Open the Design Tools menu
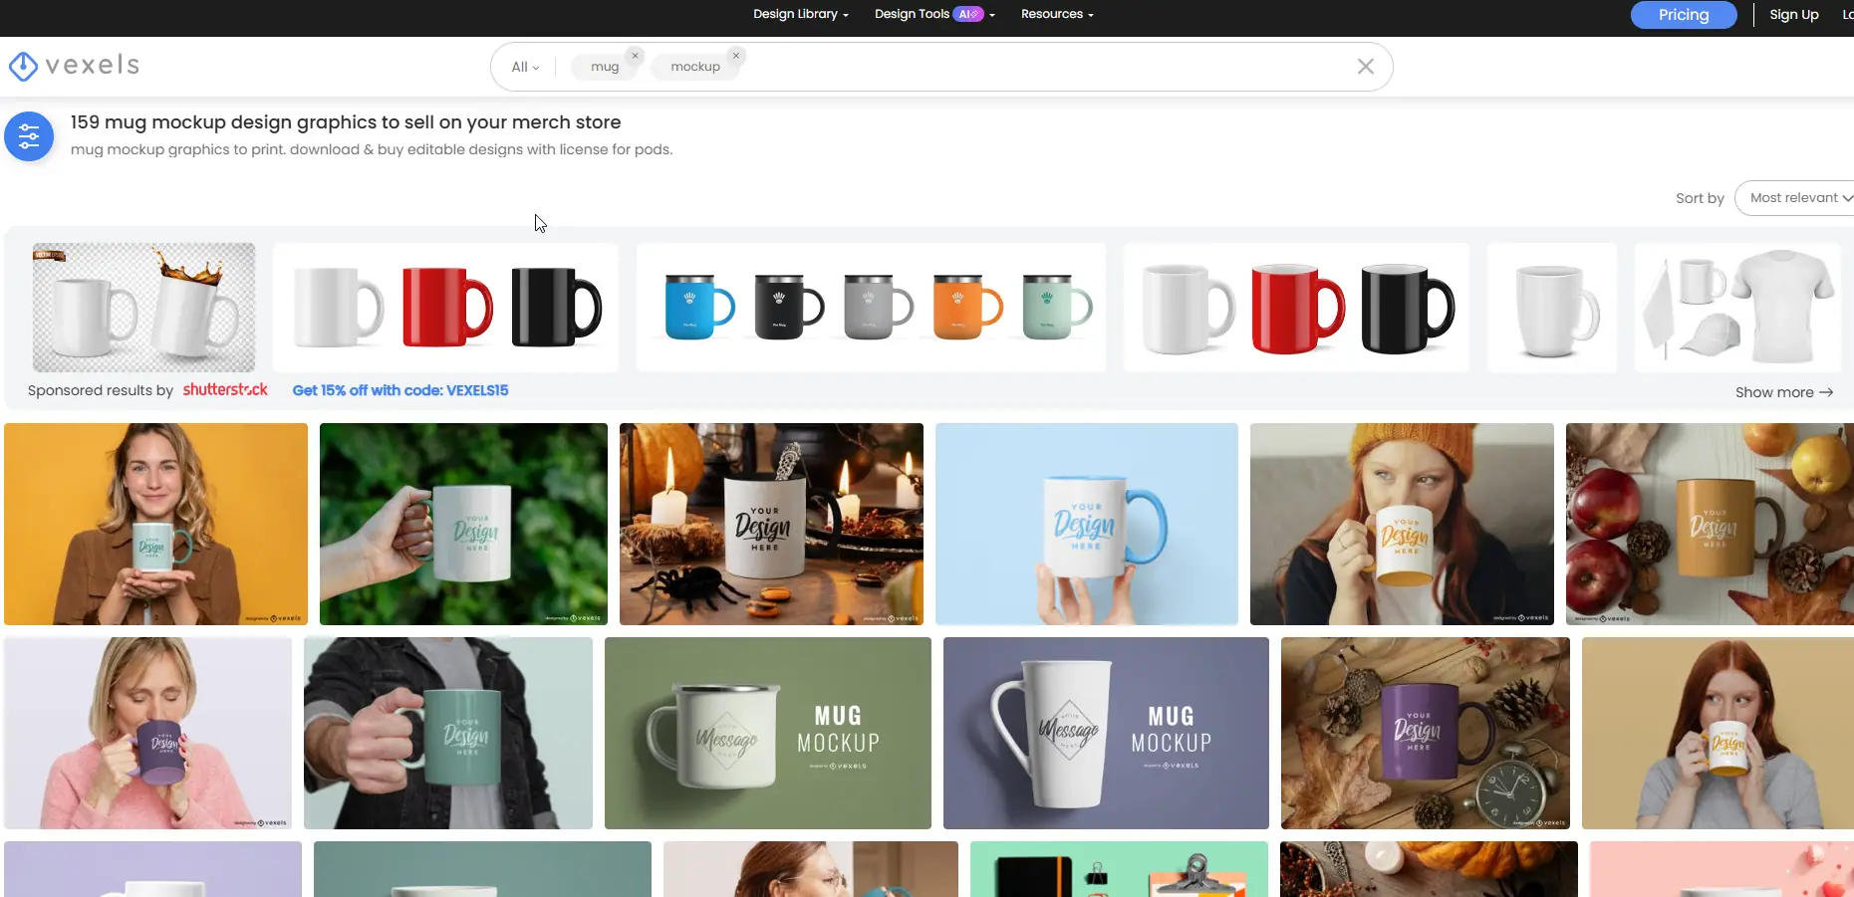Image resolution: width=1854 pixels, height=897 pixels. (x=912, y=14)
